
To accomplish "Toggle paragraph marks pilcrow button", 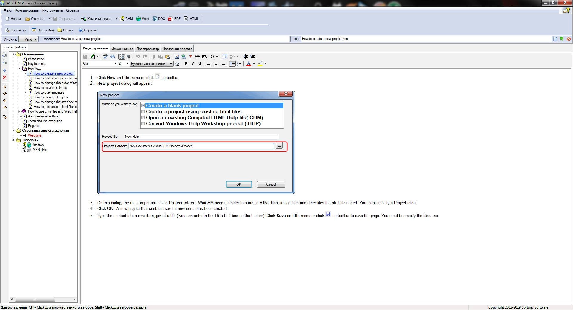I will pos(129,56).
